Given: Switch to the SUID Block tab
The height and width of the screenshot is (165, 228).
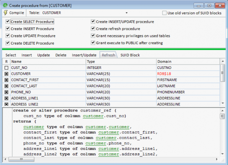Looking at the screenshot, I should (130, 55).
